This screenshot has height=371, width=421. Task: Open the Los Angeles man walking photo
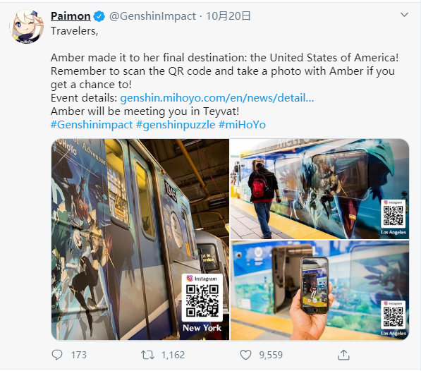click(319, 189)
